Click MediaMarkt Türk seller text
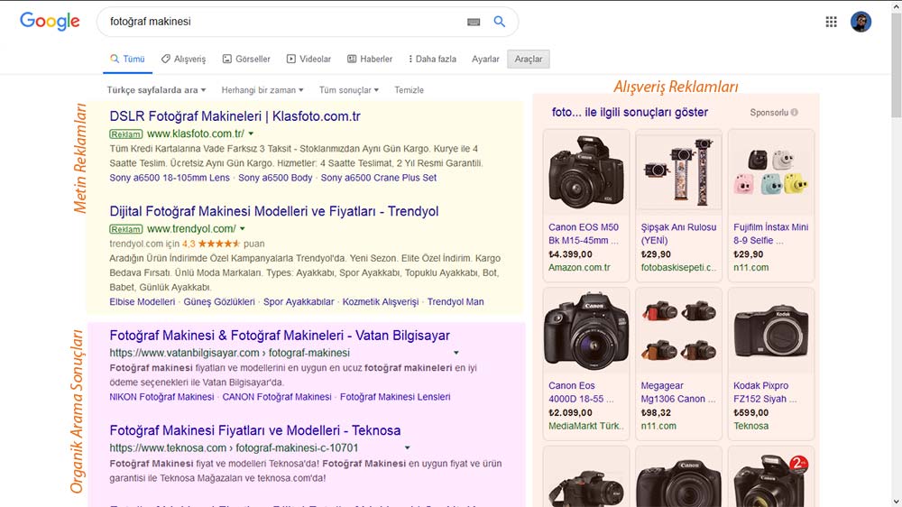Image resolution: width=902 pixels, height=507 pixels. 585,426
